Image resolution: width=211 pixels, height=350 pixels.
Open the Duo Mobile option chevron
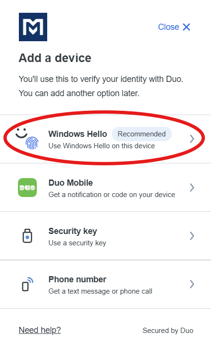[192, 188]
